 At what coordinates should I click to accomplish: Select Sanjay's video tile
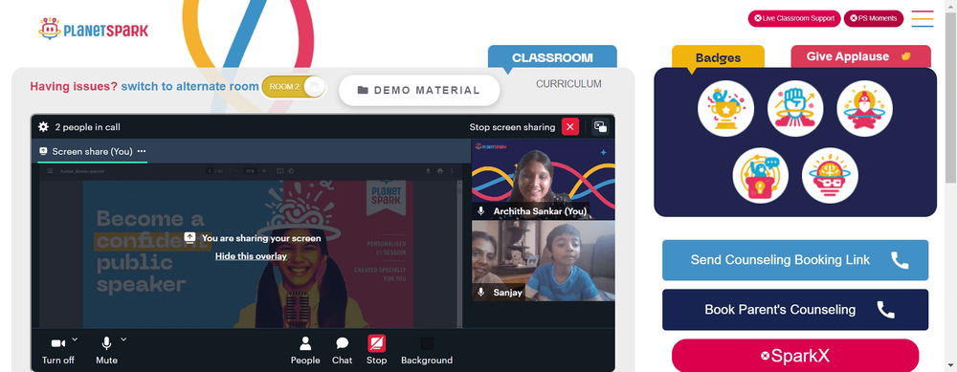pos(544,260)
